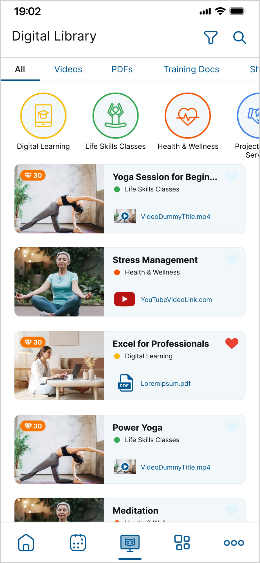
Task: Toggle favorite heart on Power Yoga
Action: [232, 427]
